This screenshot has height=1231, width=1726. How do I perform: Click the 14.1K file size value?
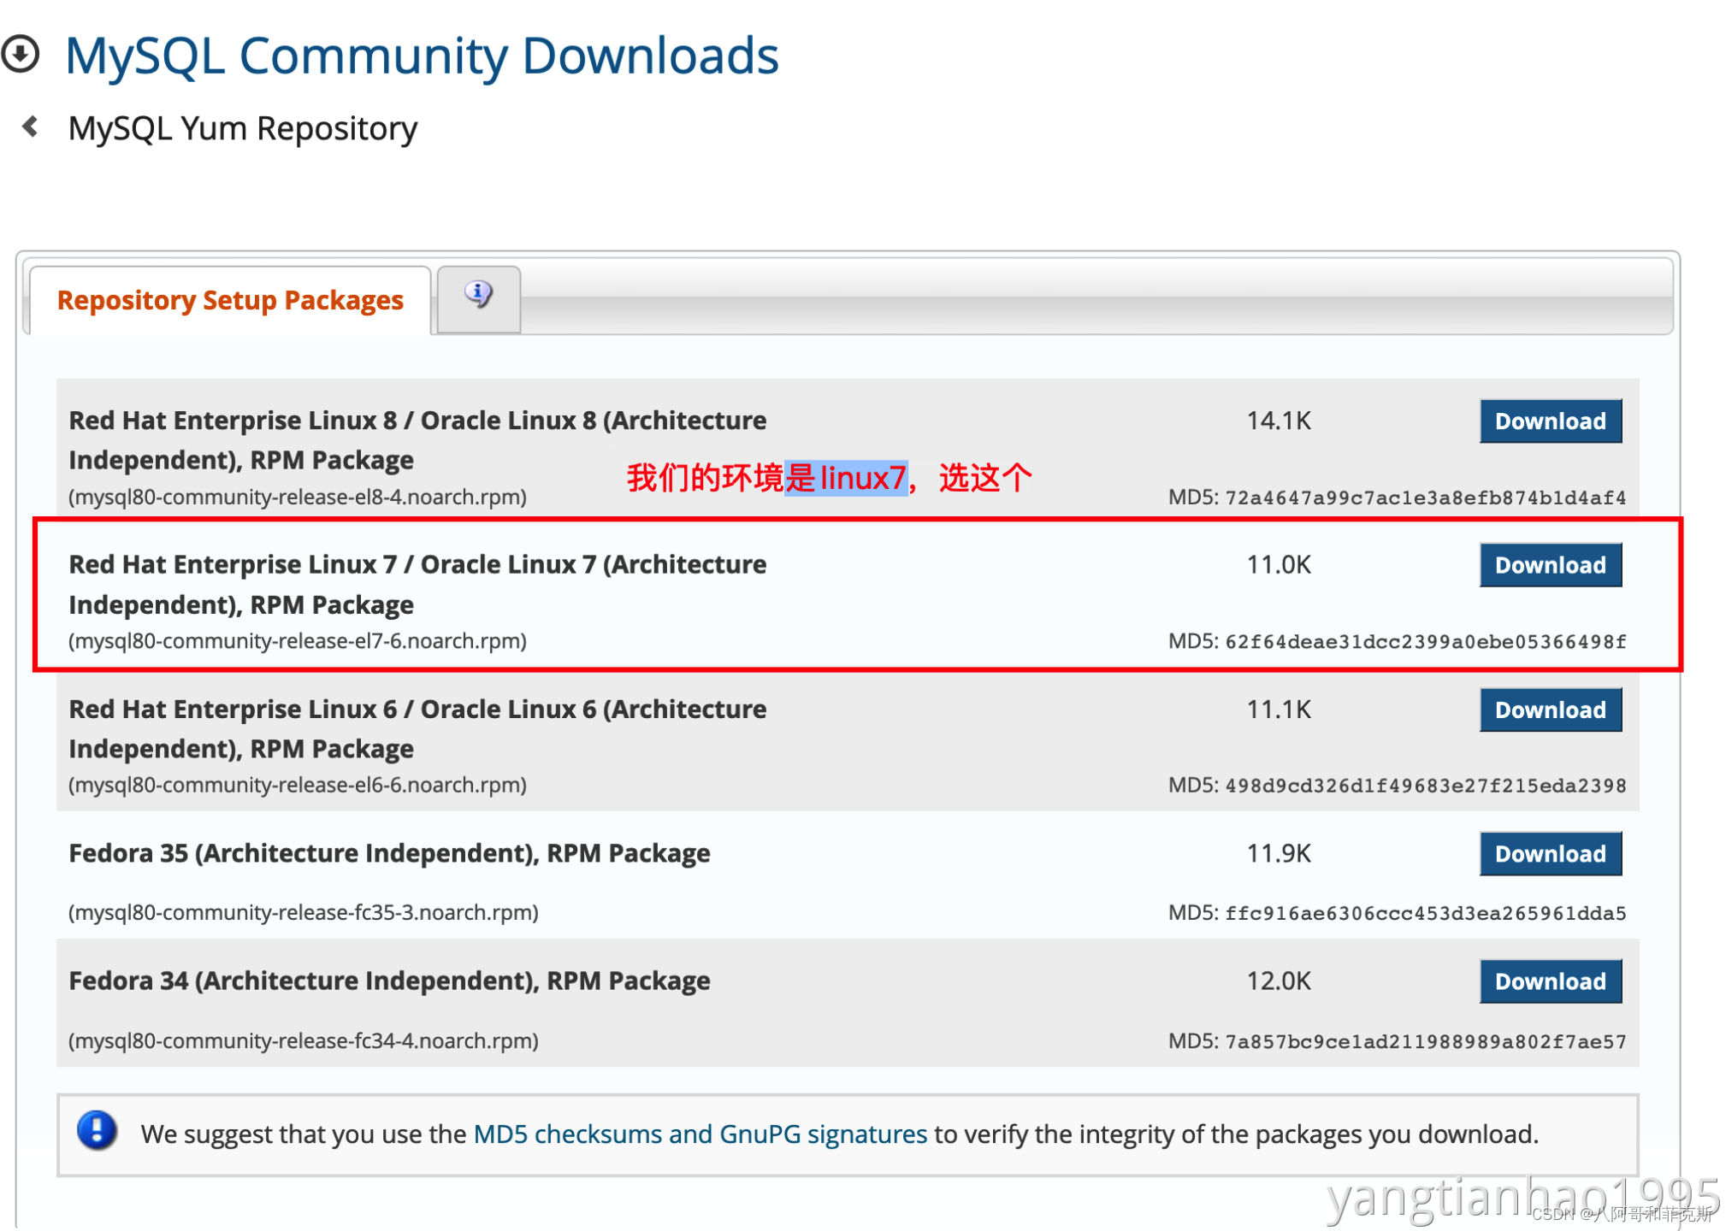(1278, 421)
